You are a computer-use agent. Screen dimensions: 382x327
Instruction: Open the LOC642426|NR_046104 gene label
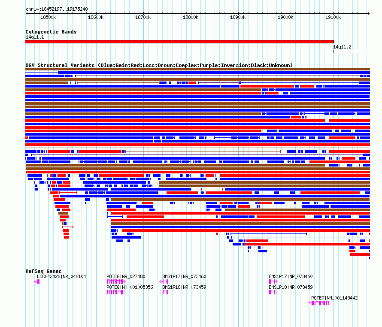[61, 276]
